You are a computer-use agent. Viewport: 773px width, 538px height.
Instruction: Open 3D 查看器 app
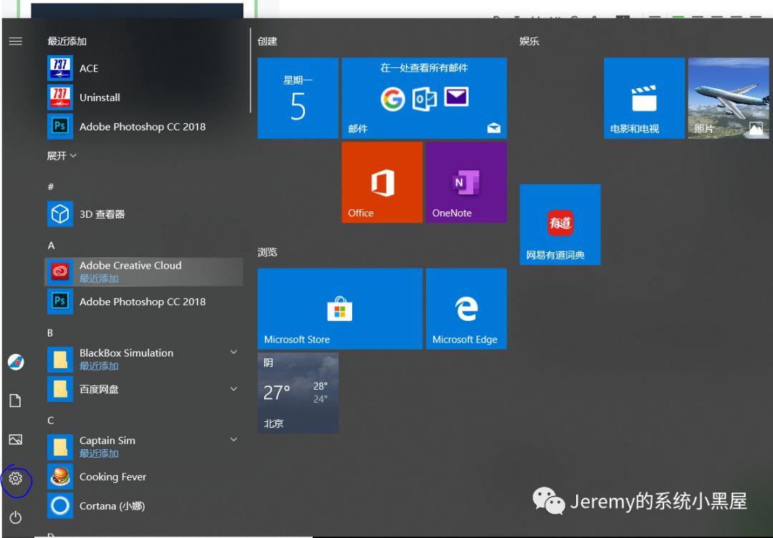click(145, 213)
